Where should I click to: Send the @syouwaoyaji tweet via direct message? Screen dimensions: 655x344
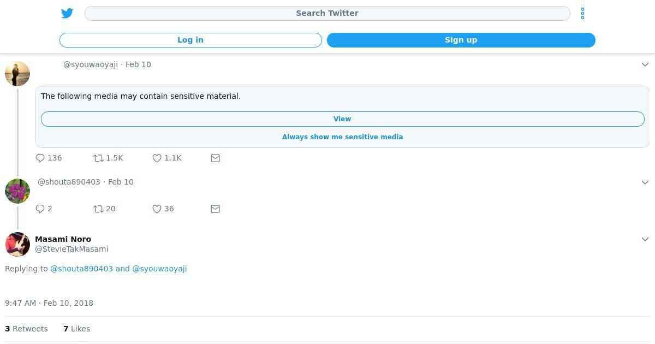click(215, 158)
